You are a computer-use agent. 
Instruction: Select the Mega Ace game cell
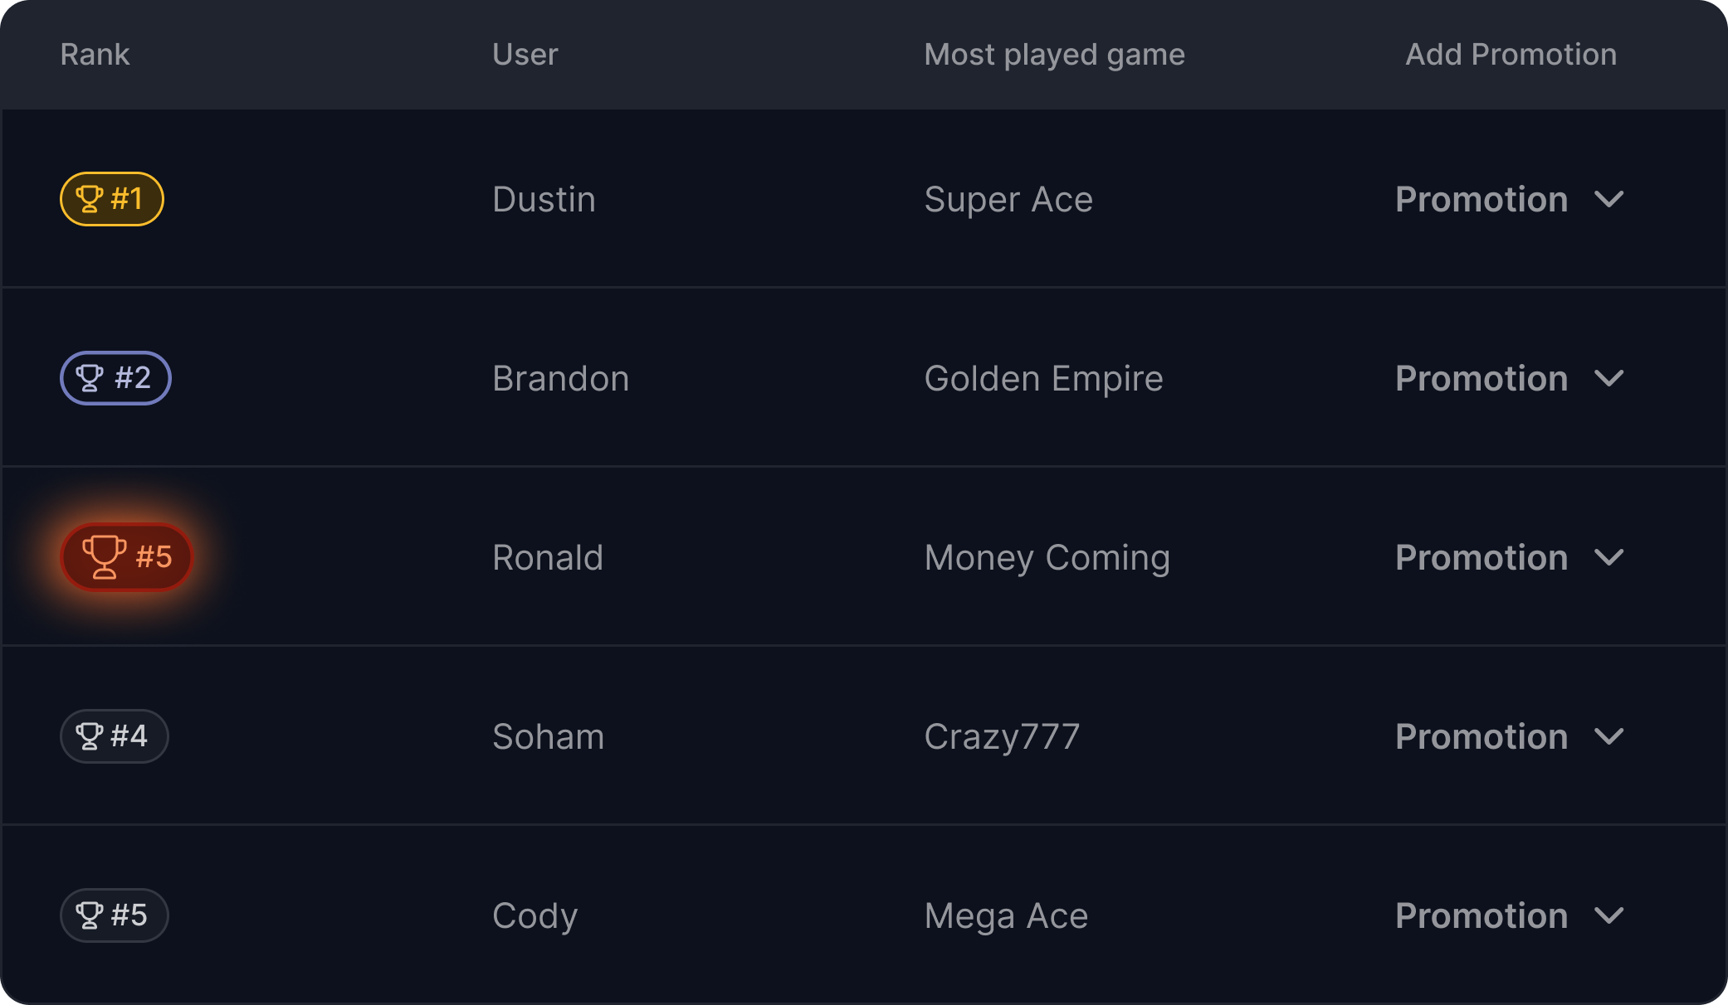tap(1006, 916)
